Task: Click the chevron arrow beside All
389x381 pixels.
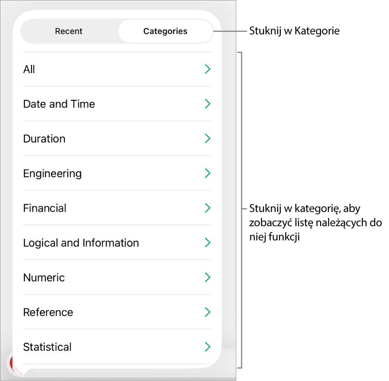Action: 207,69
